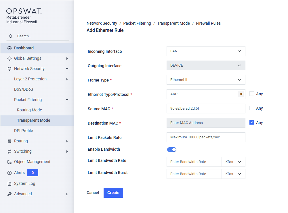
Task: Click the Limit Packets Rate input field
Action: pos(206,137)
